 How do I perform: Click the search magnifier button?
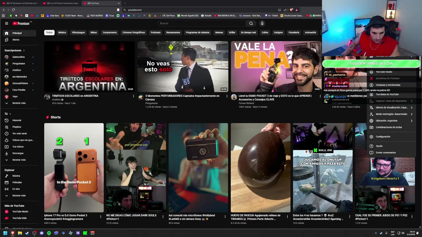(x=251, y=23)
